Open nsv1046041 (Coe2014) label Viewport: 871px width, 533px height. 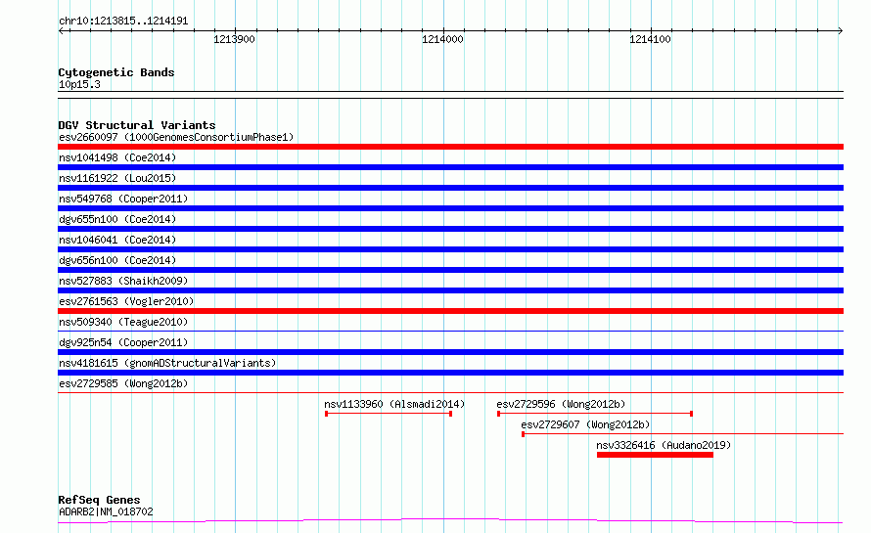117,240
